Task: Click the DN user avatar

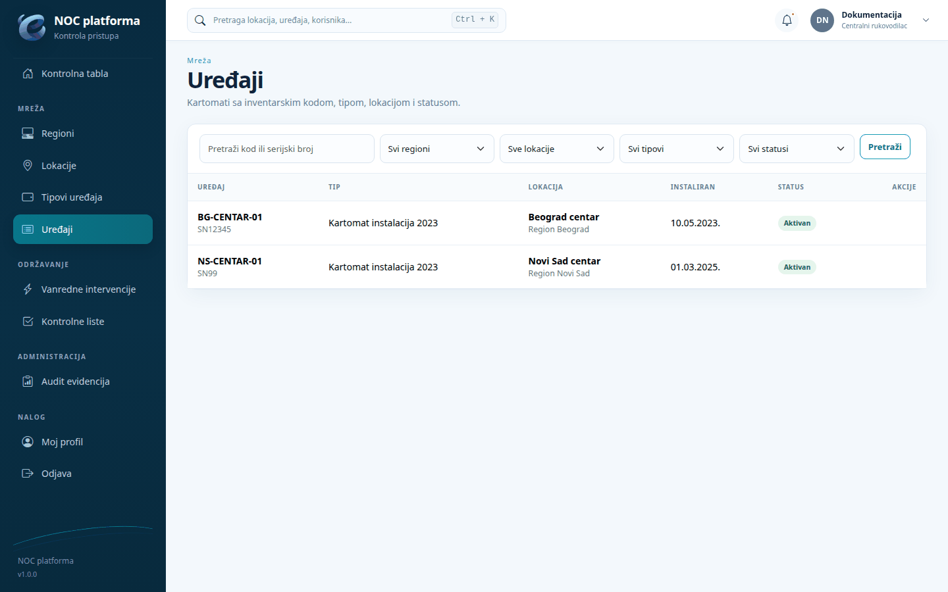Action: point(822,20)
